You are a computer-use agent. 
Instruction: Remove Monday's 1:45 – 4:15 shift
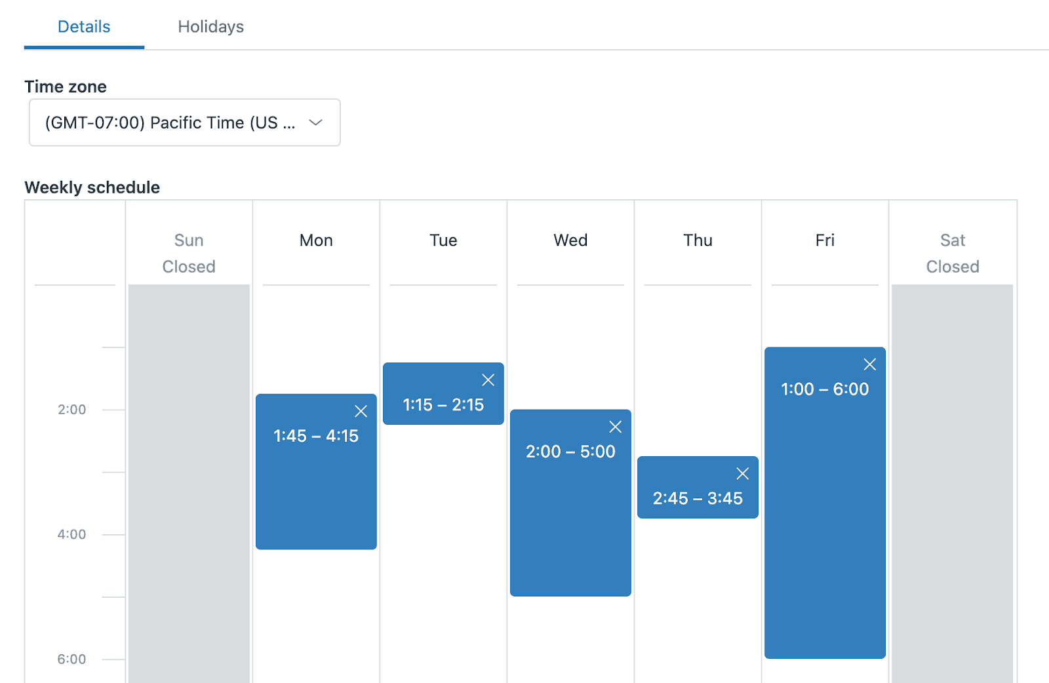point(361,411)
